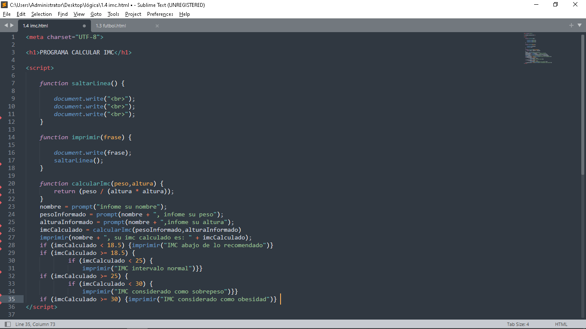Click the PROGRAMA CALCULAR IMC heading text
Screen dimensions: 586x329
tap(77, 52)
